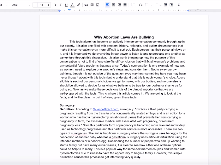This screenshot has width=221, height=165.
Task: Toggle bold formatting
Action: 55,5
